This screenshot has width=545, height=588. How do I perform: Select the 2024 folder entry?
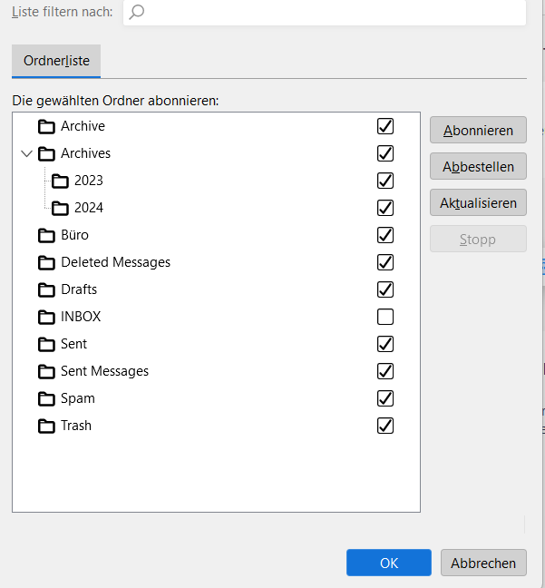(89, 208)
